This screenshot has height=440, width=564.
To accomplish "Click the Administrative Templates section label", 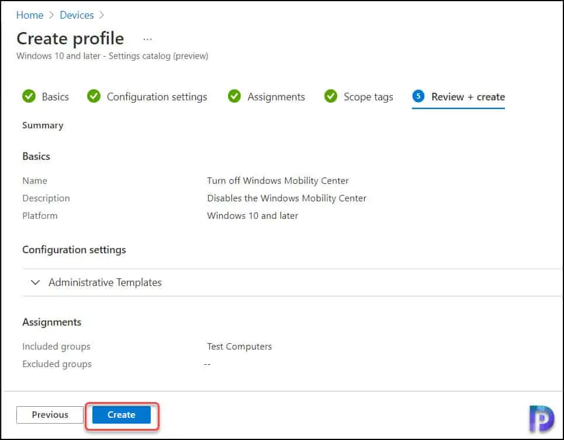I will (105, 282).
